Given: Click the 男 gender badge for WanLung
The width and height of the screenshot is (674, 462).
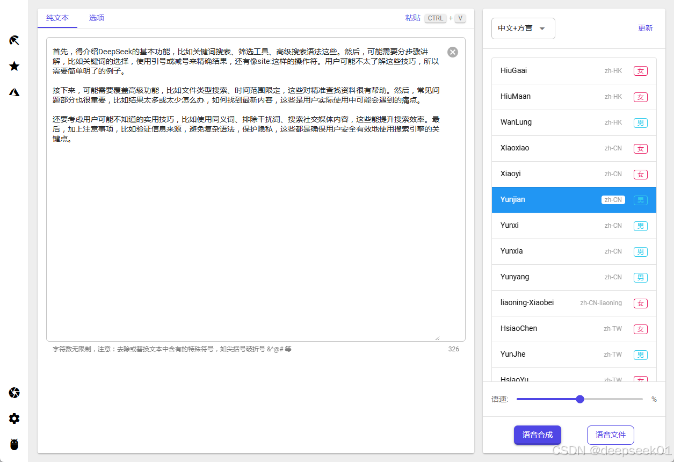Looking at the screenshot, I should [x=641, y=123].
